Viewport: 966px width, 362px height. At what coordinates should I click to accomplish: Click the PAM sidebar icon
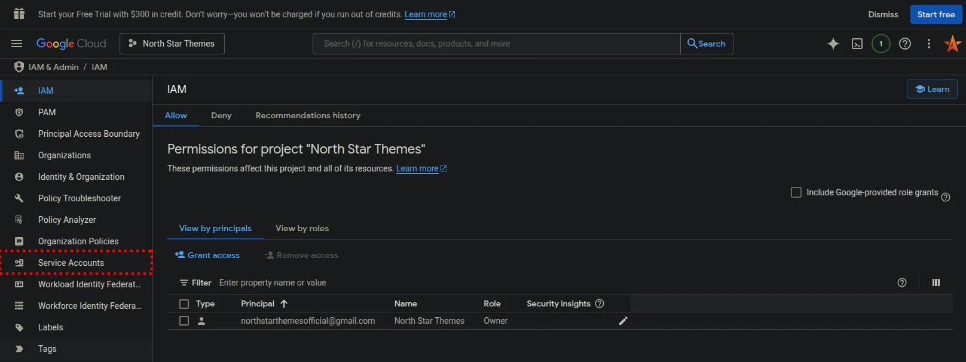pos(19,112)
